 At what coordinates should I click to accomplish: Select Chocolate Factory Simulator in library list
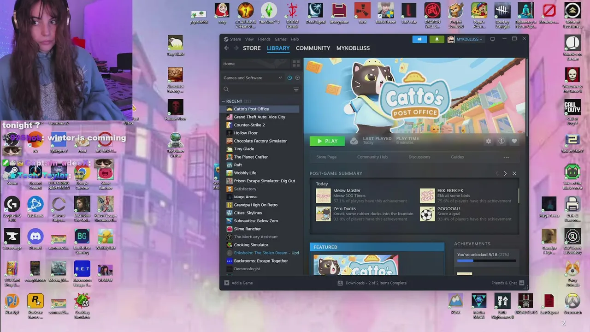tap(260, 141)
